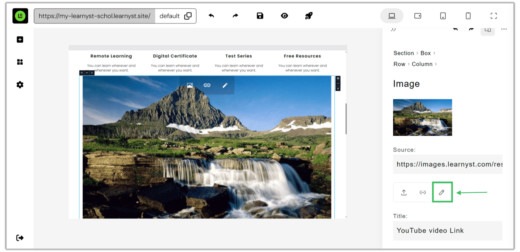Select Column in the breadcrumb path
This screenshot has height=252, width=520.
[422, 64]
